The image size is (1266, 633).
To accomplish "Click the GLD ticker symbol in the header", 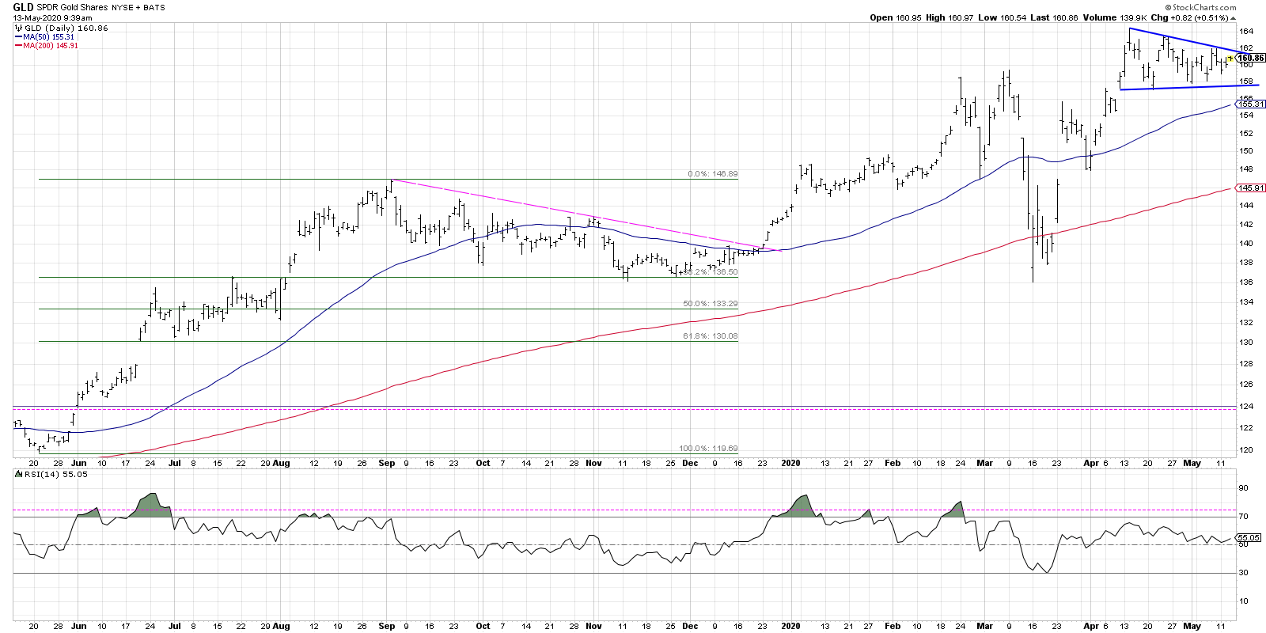I will 23,7.
